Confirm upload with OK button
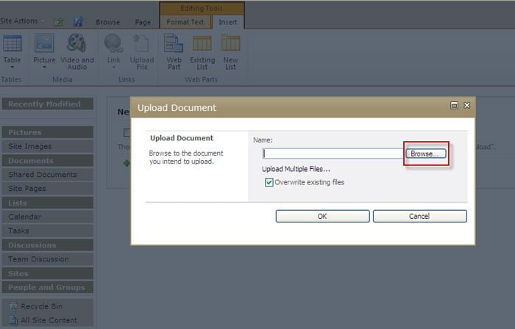 pyautogui.click(x=322, y=217)
